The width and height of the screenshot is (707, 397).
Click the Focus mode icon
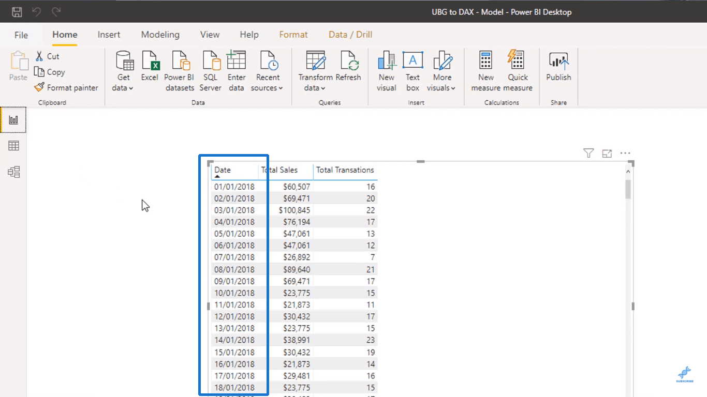607,153
